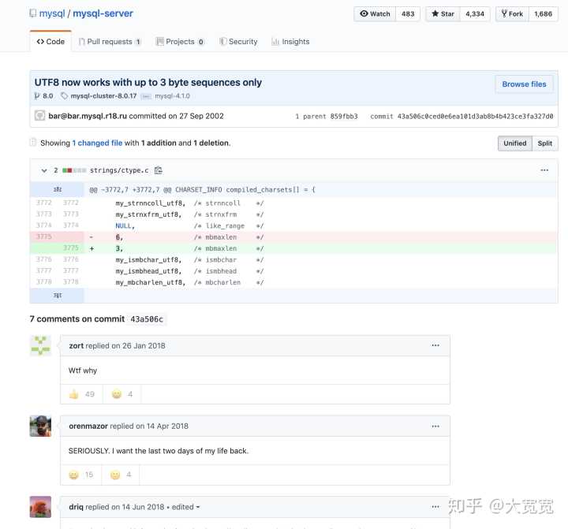View the 4,334 stargazers count
Screen dimensions: 568x529
[x=475, y=13]
